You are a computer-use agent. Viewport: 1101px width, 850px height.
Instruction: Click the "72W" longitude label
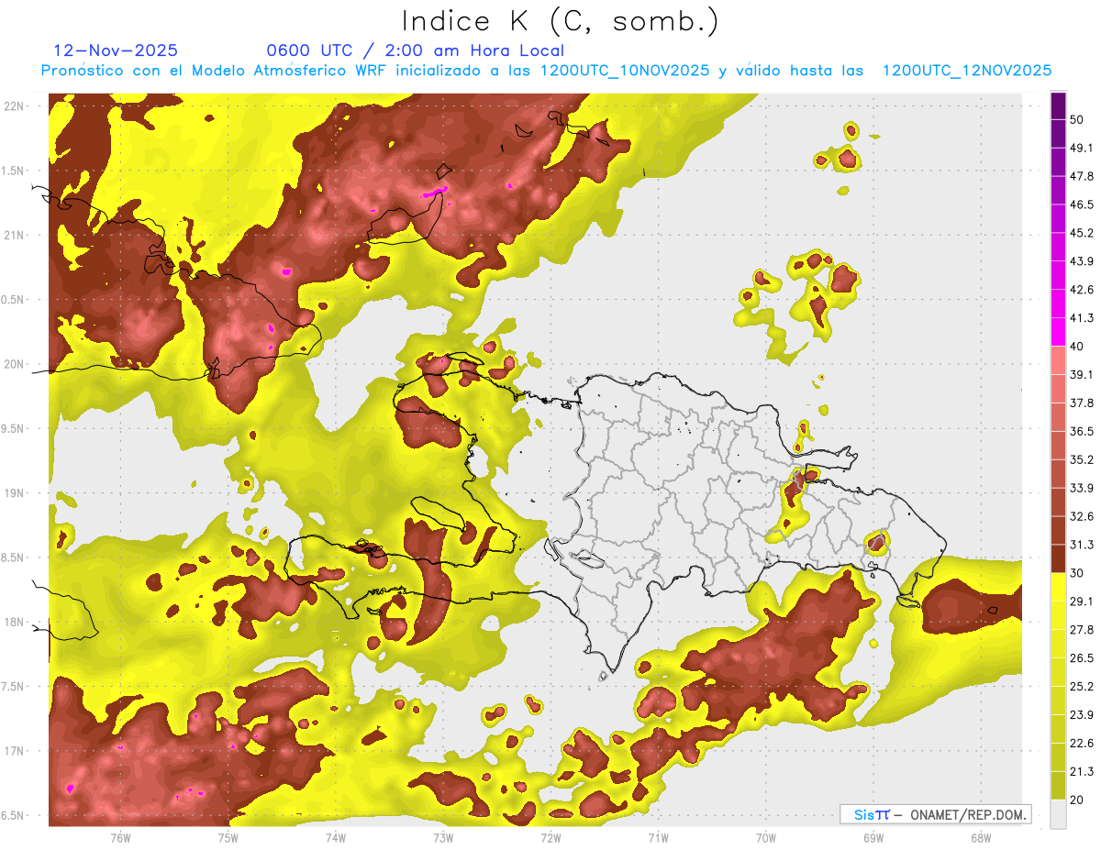coord(550,838)
